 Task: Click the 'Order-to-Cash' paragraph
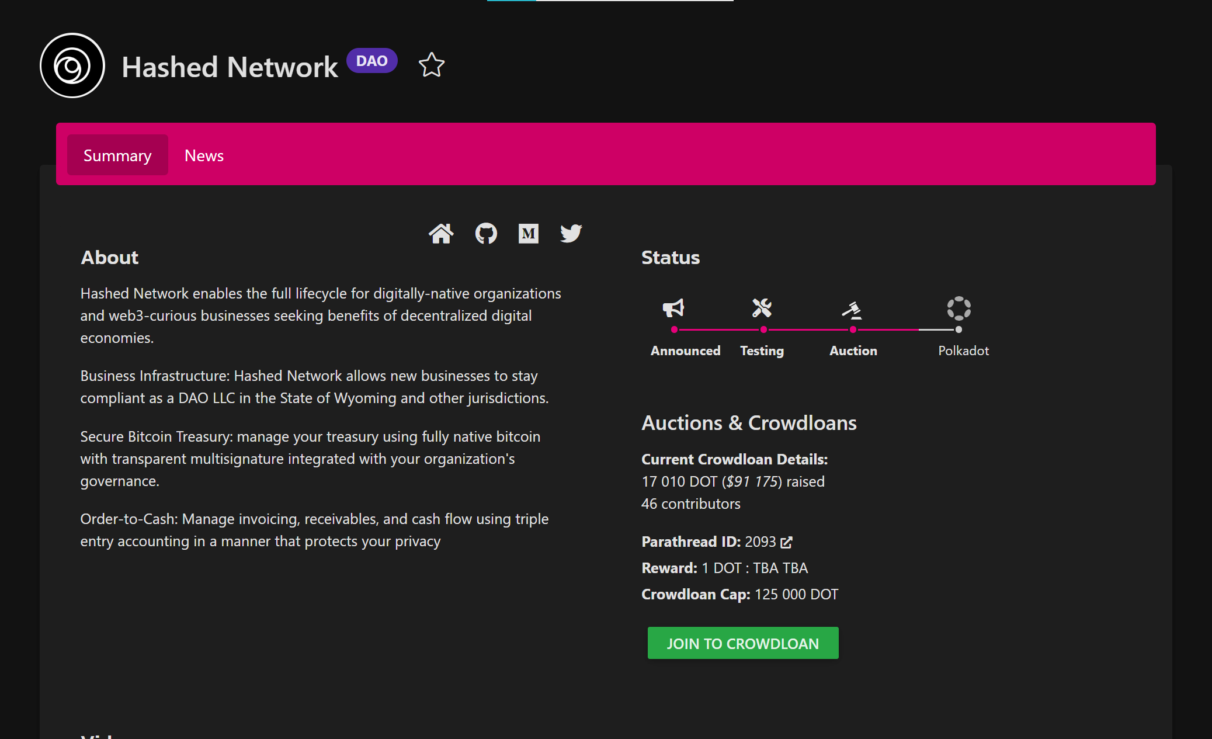click(314, 530)
